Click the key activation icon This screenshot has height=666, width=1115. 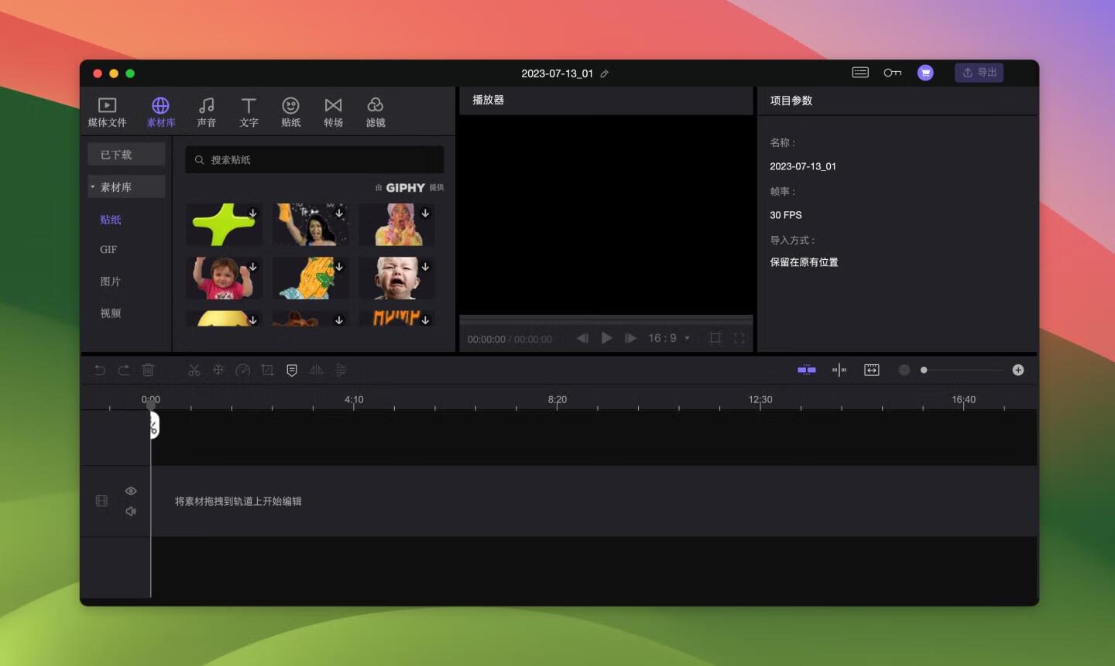pyautogui.click(x=892, y=73)
